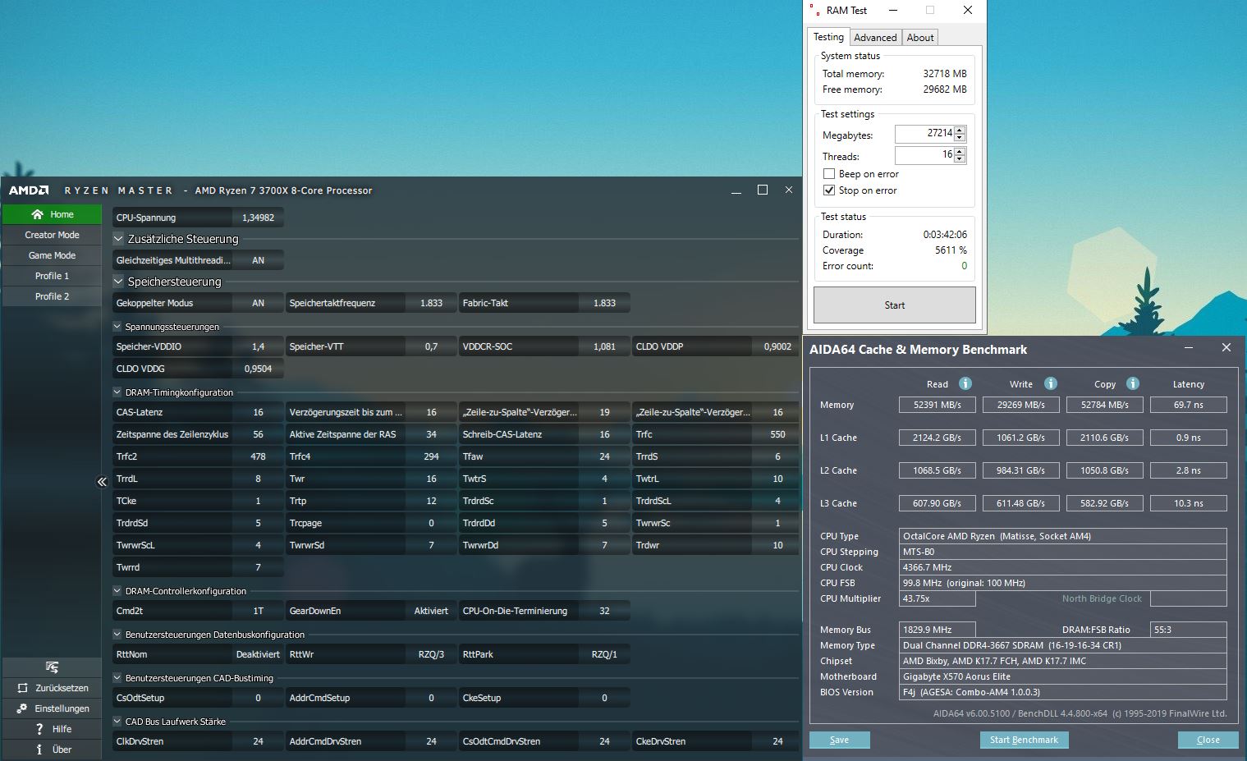Viewport: 1247px width, 761px height.
Task: Click Zurücksetzen label in Ryzen Master
Action: (62, 688)
